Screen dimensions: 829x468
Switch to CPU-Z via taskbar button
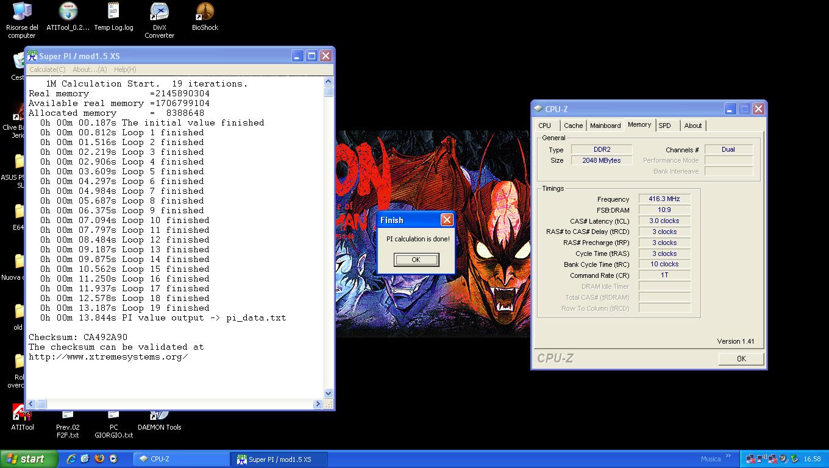pos(182,459)
